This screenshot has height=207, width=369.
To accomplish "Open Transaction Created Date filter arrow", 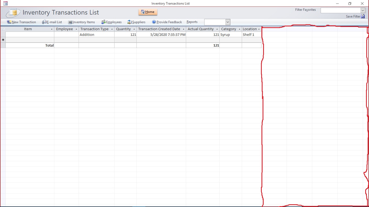I will pyautogui.click(x=183, y=29).
